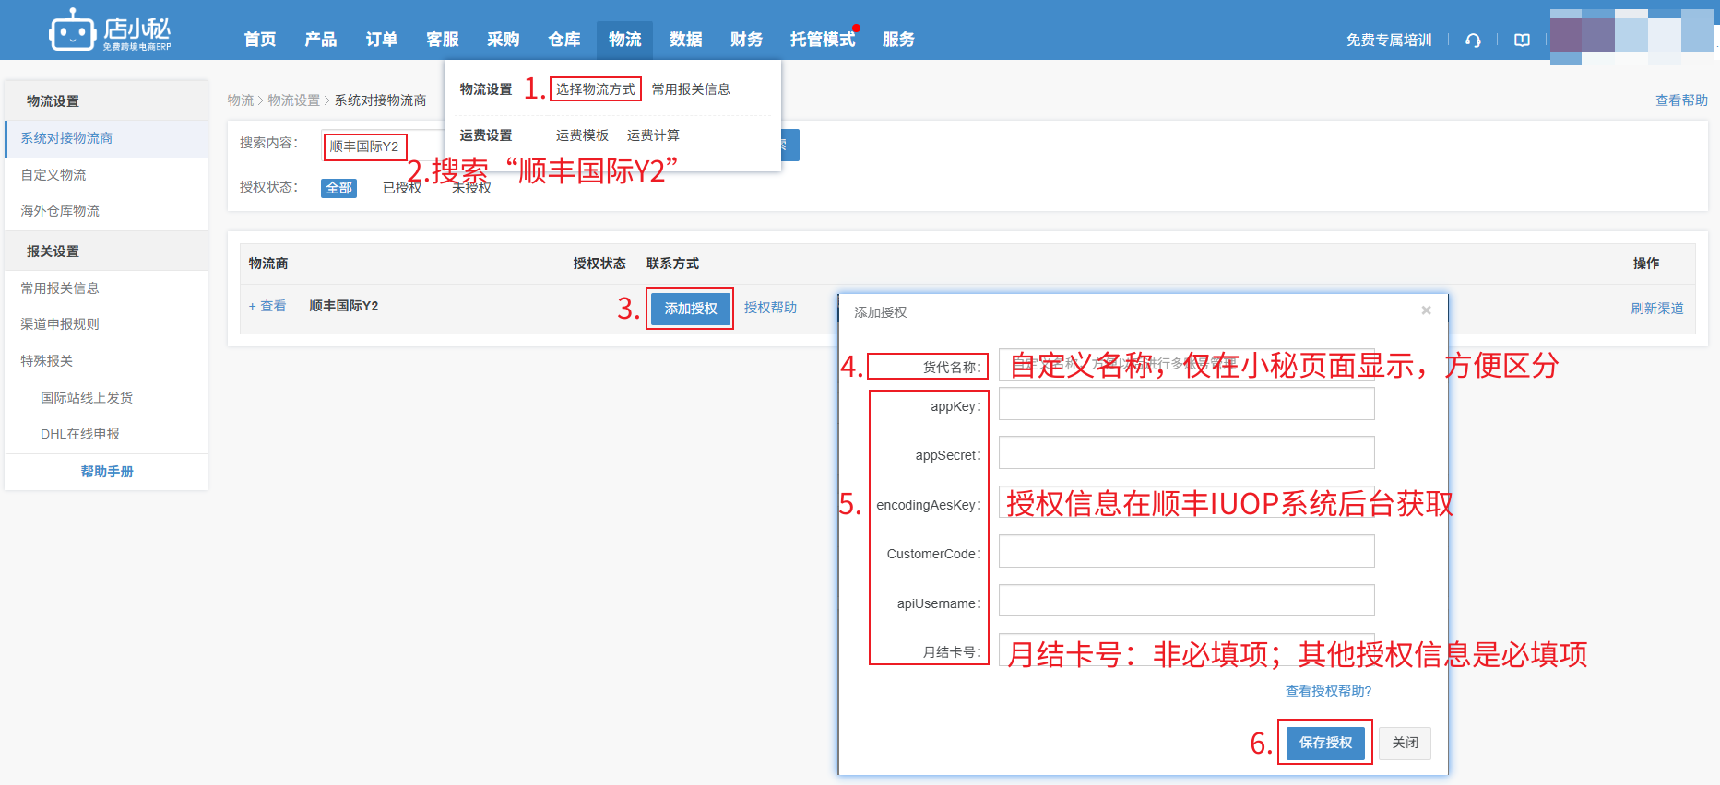Select 选择物流方式 in dropdown menu
The width and height of the screenshot is (1720, 785).
tap(596, 89)
